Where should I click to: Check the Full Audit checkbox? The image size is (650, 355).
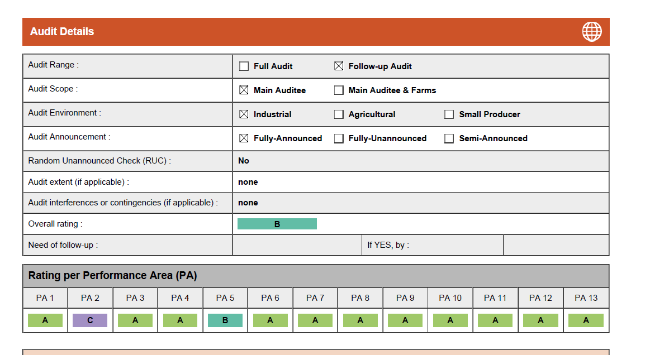[244, 66]
